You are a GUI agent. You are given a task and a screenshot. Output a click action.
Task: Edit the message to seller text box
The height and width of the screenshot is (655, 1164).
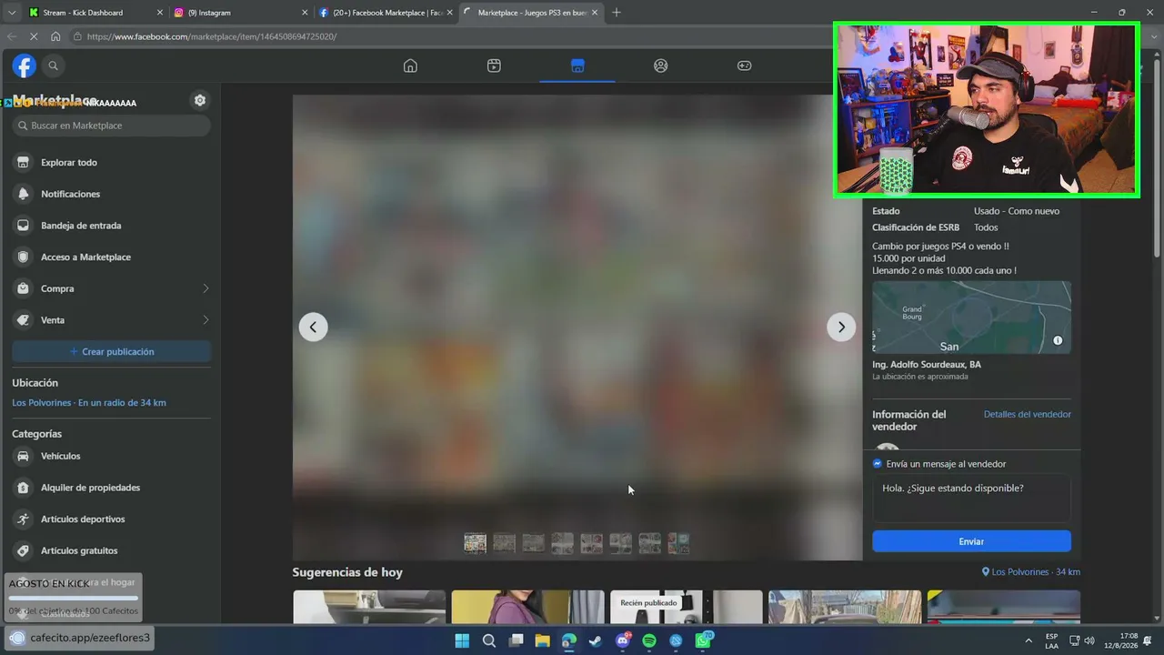click(x=971, y=498)
